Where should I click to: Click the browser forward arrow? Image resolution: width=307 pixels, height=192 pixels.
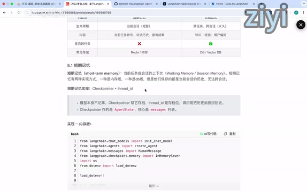click(x=12, y=12)
